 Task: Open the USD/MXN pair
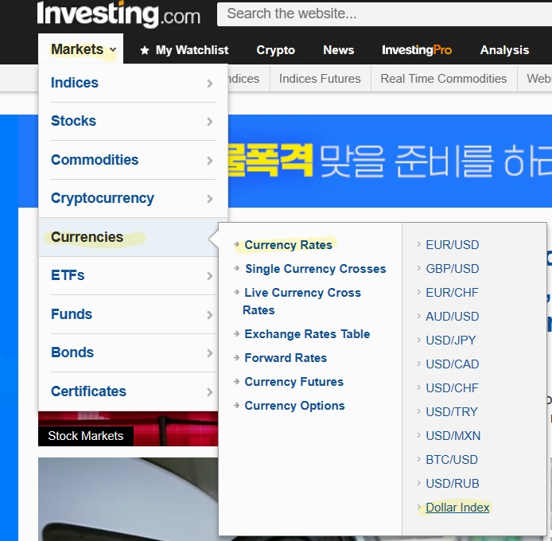pyautogui.click(x=453, y=436)
